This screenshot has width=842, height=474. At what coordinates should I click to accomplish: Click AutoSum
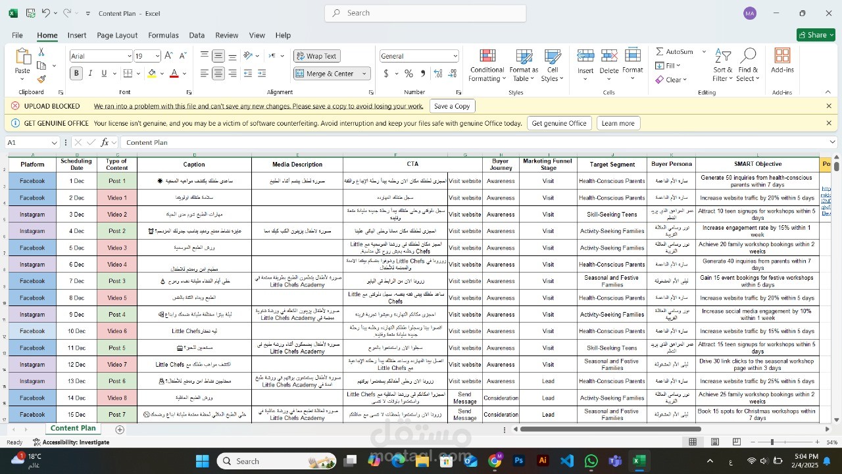click(x=674, y=51)
